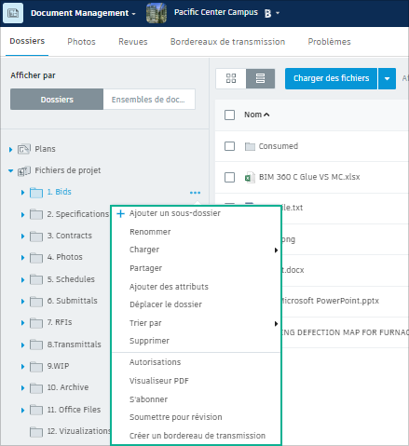
Task: Click the 1. Bids folder icon
Action: tap(36, 193)
